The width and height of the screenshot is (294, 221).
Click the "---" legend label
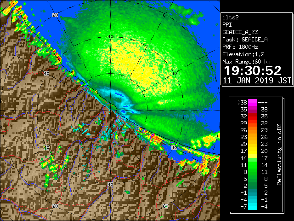pos(263,103)
